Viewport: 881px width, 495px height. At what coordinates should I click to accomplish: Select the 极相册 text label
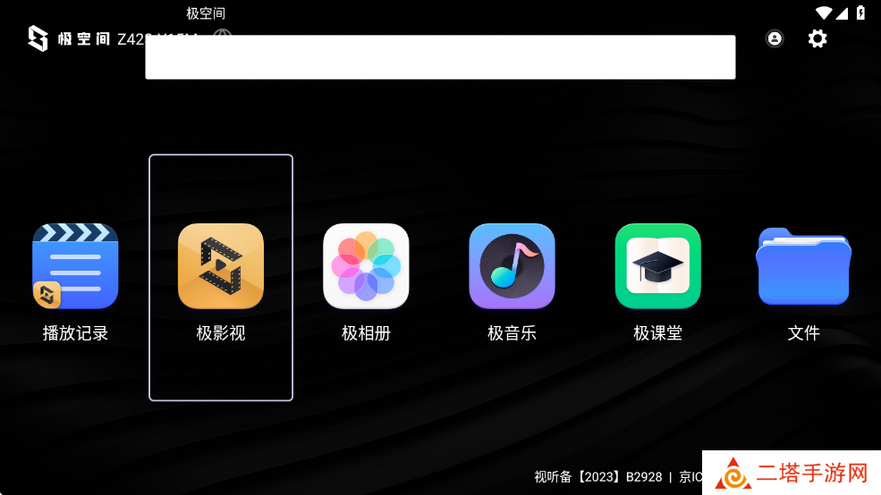[366, 333]
